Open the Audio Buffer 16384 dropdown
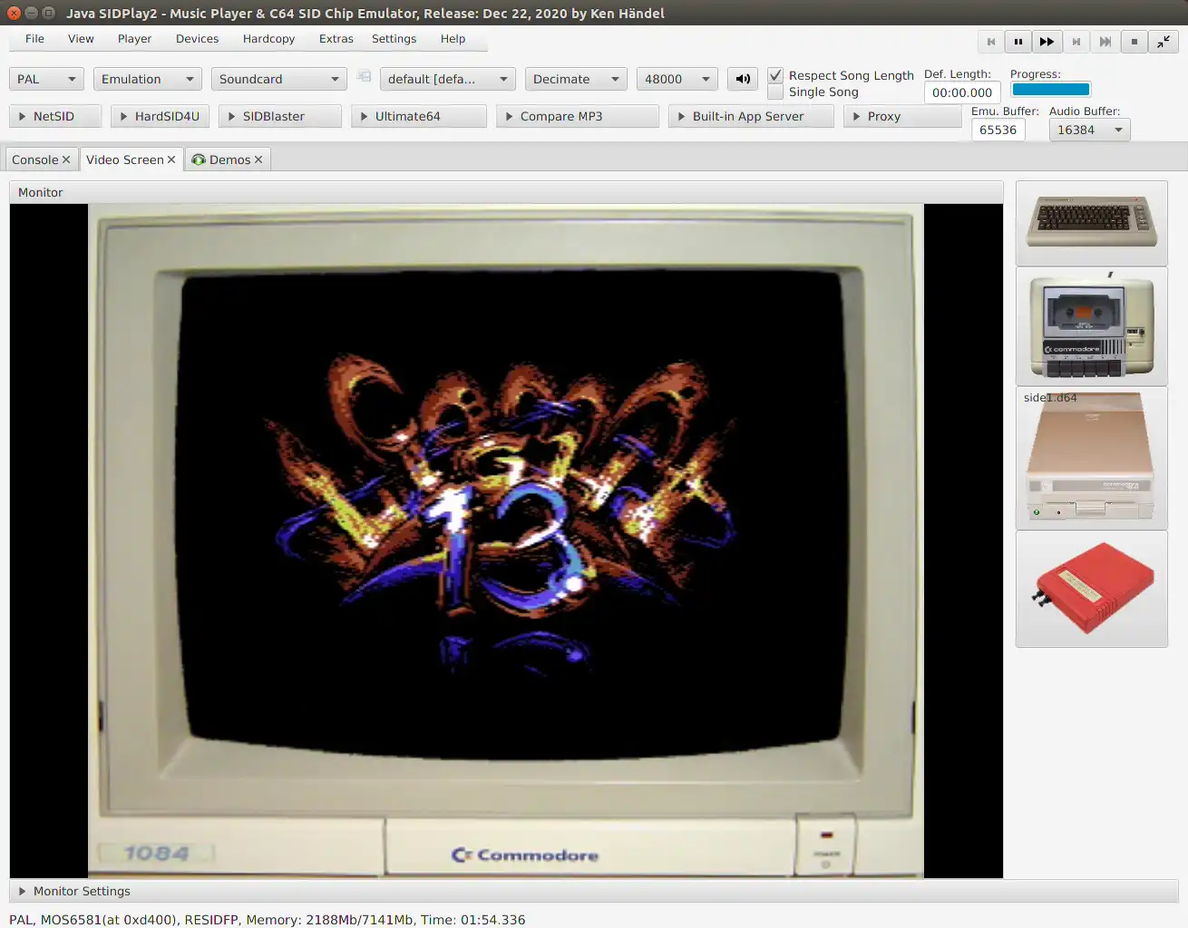Screen dimensions: 1188x928 tap(1089, 130)
